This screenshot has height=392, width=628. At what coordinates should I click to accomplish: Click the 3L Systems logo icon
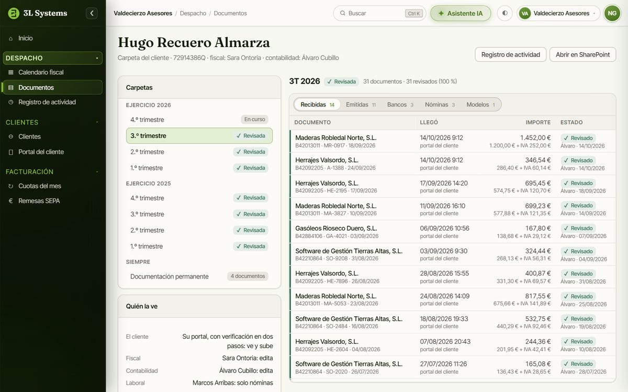coord(14,13)
